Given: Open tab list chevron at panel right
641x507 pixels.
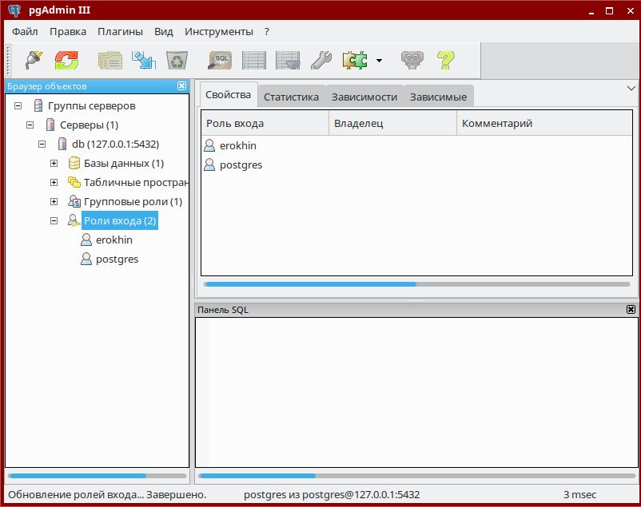Looking at the screenshot, I should [631, 89].
